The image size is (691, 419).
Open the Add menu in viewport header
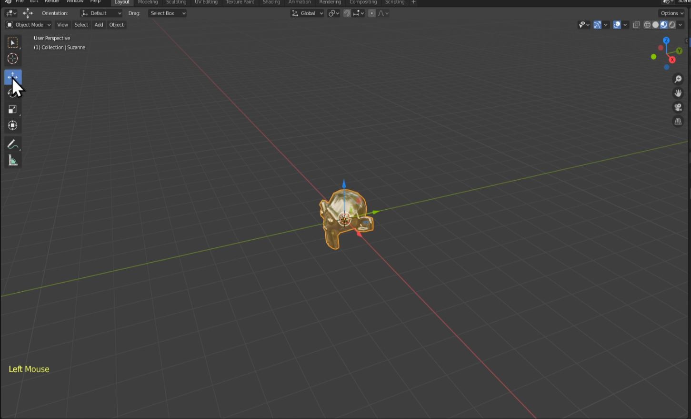(99, 25)
